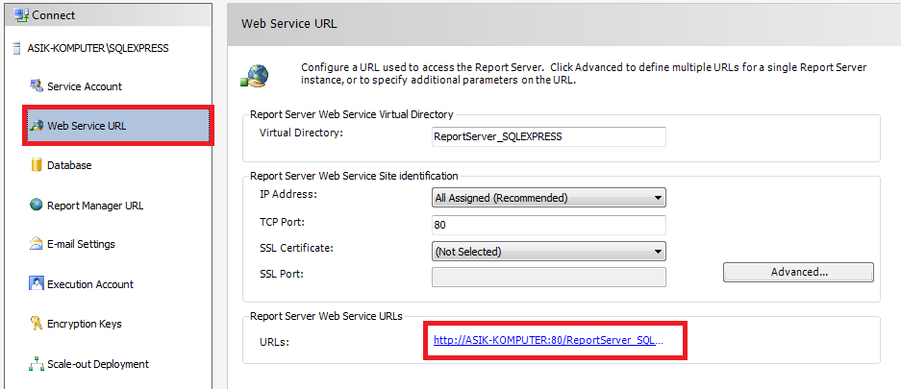Click the Advanced... button
Screen dimensions: 901x389
798,272
